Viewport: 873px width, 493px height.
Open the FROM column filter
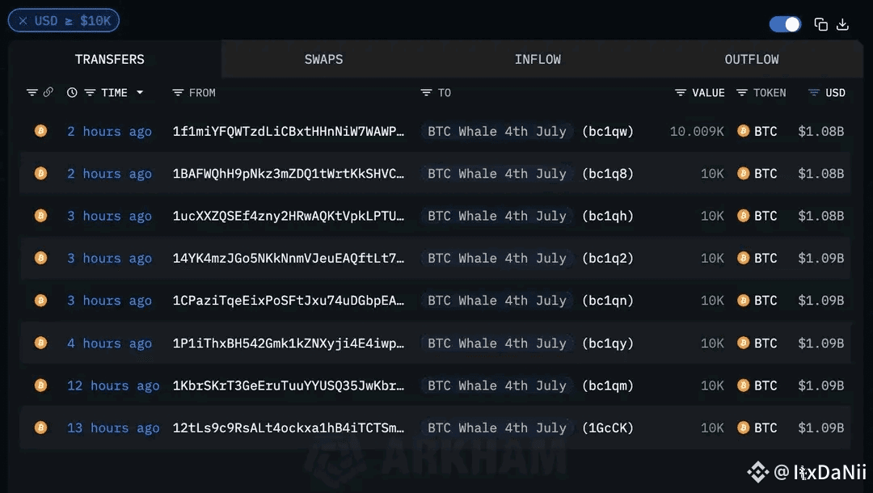tap(179, 93)
